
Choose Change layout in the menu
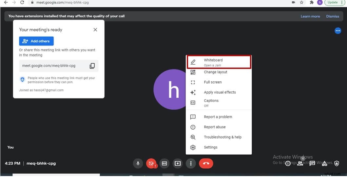pos(219,72)
